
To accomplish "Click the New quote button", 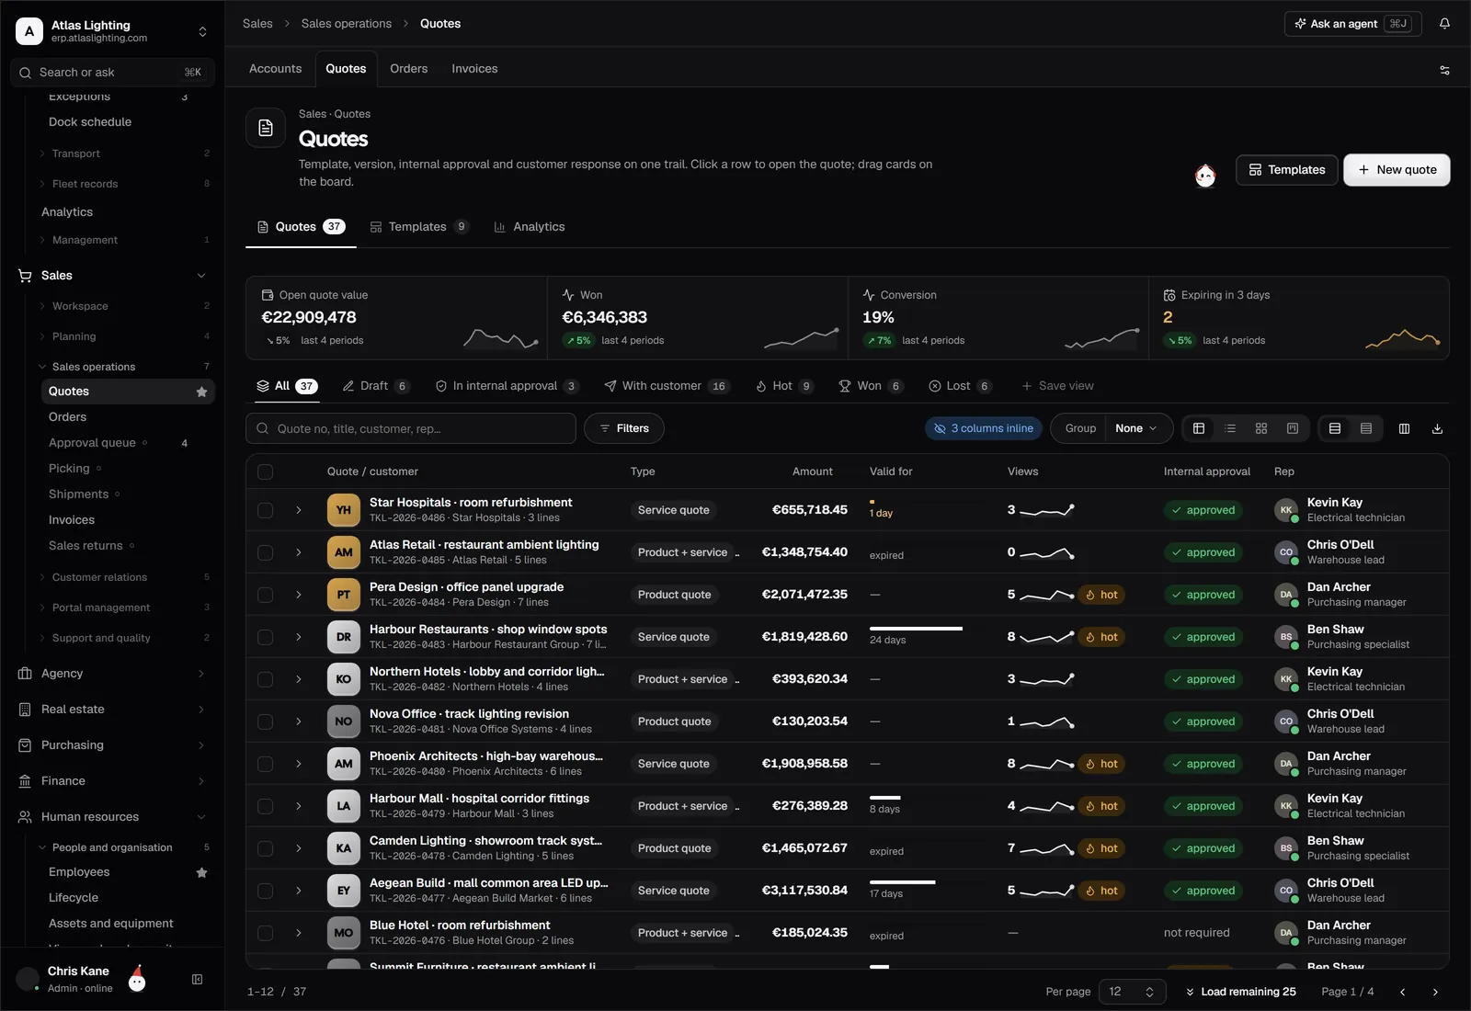I will pyautogui.click(x=1397, y=170).
